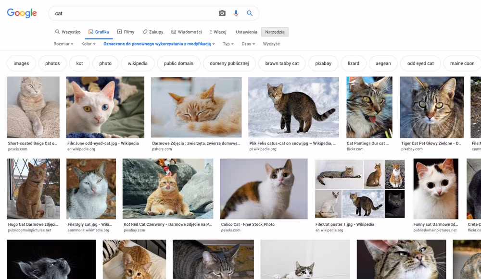
Task: Select the wikipedia suggestion chip
Action: click(138, 63)
